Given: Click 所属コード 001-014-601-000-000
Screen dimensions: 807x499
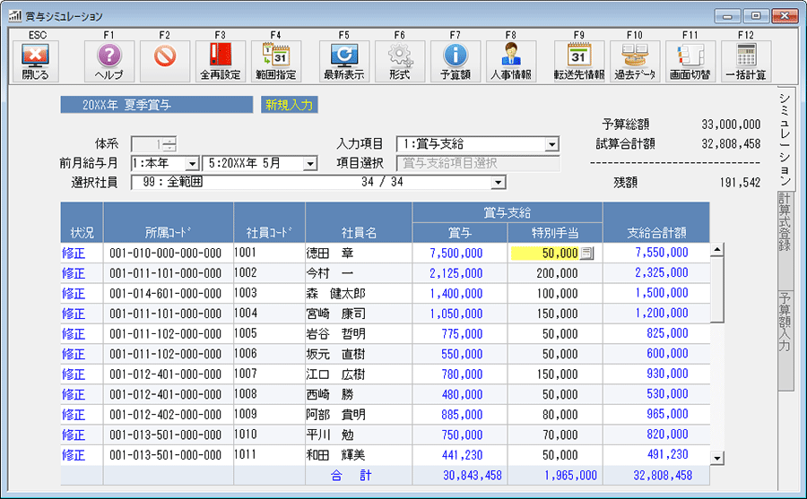Looking at the screenshot, I should [165, 293].
